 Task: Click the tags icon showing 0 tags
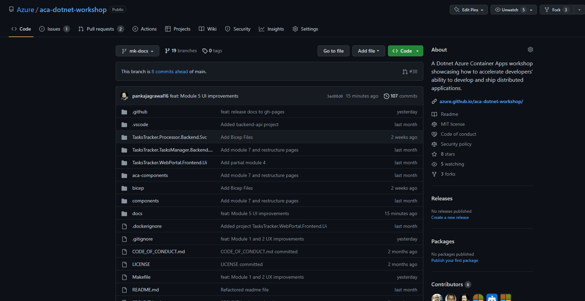[x=205, y=51]
